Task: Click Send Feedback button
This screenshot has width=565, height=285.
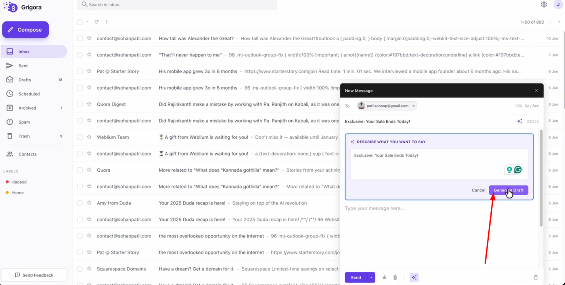Action: click(34, 275)
